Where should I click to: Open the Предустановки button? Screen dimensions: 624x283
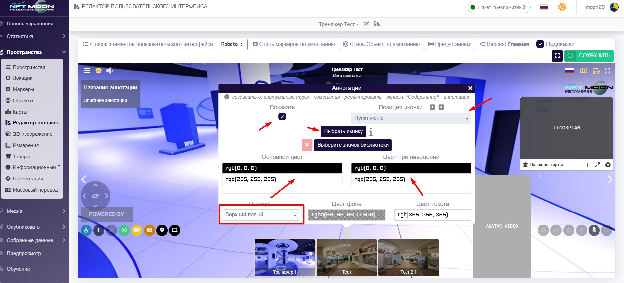pyautogui.click(x=450, y=44)
